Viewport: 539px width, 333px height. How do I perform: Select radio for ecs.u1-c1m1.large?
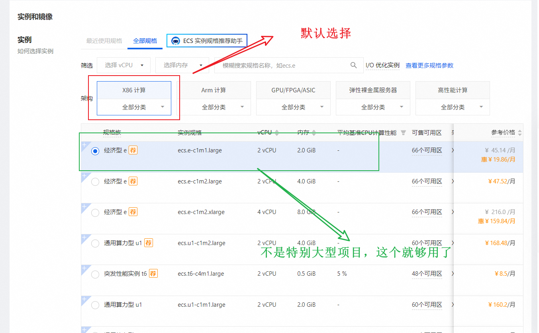click(x=95, y=305)
